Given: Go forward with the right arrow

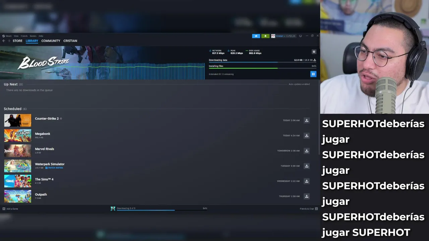Looking at the screenshot, I should [x=9, y=41].
